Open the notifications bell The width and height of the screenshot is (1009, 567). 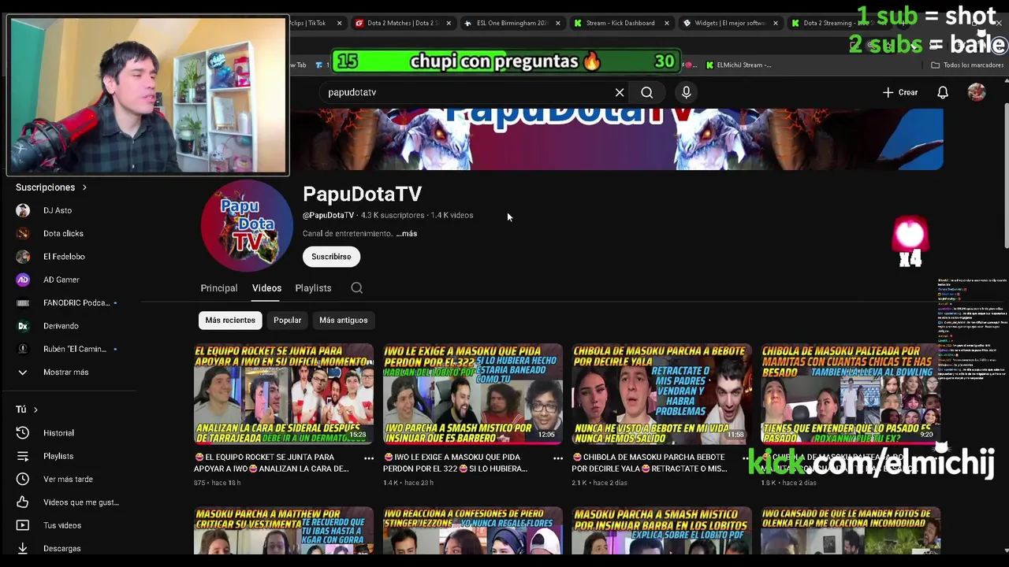942,92
